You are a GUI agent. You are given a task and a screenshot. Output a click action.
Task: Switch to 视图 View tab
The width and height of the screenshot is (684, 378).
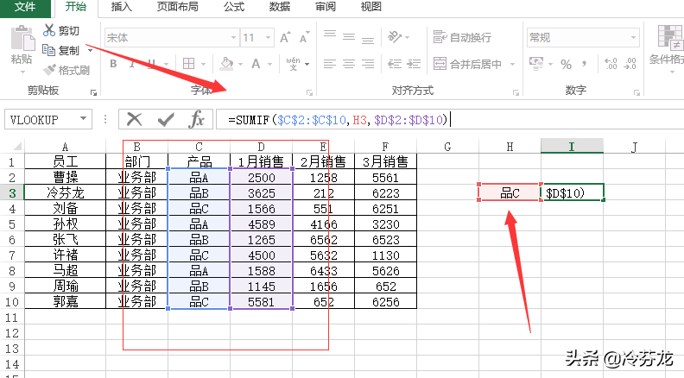pos(371,7)
